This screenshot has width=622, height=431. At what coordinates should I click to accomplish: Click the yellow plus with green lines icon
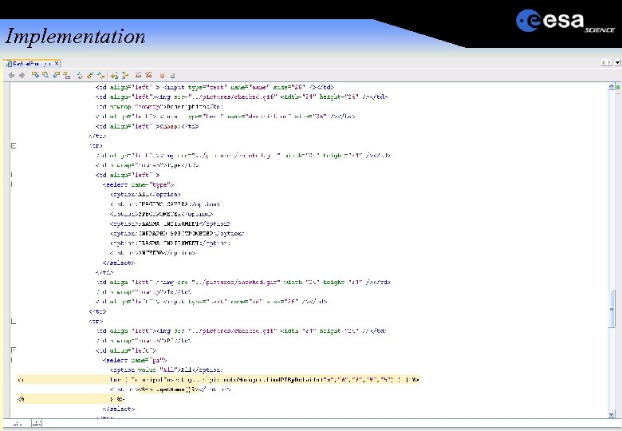tap(115, 75)
